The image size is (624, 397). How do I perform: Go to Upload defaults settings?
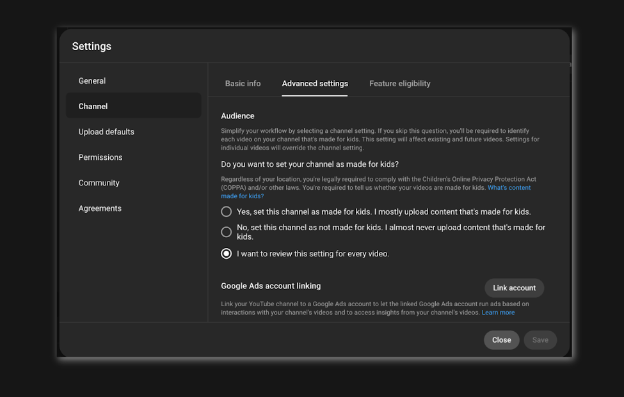(x=106, y=132)
